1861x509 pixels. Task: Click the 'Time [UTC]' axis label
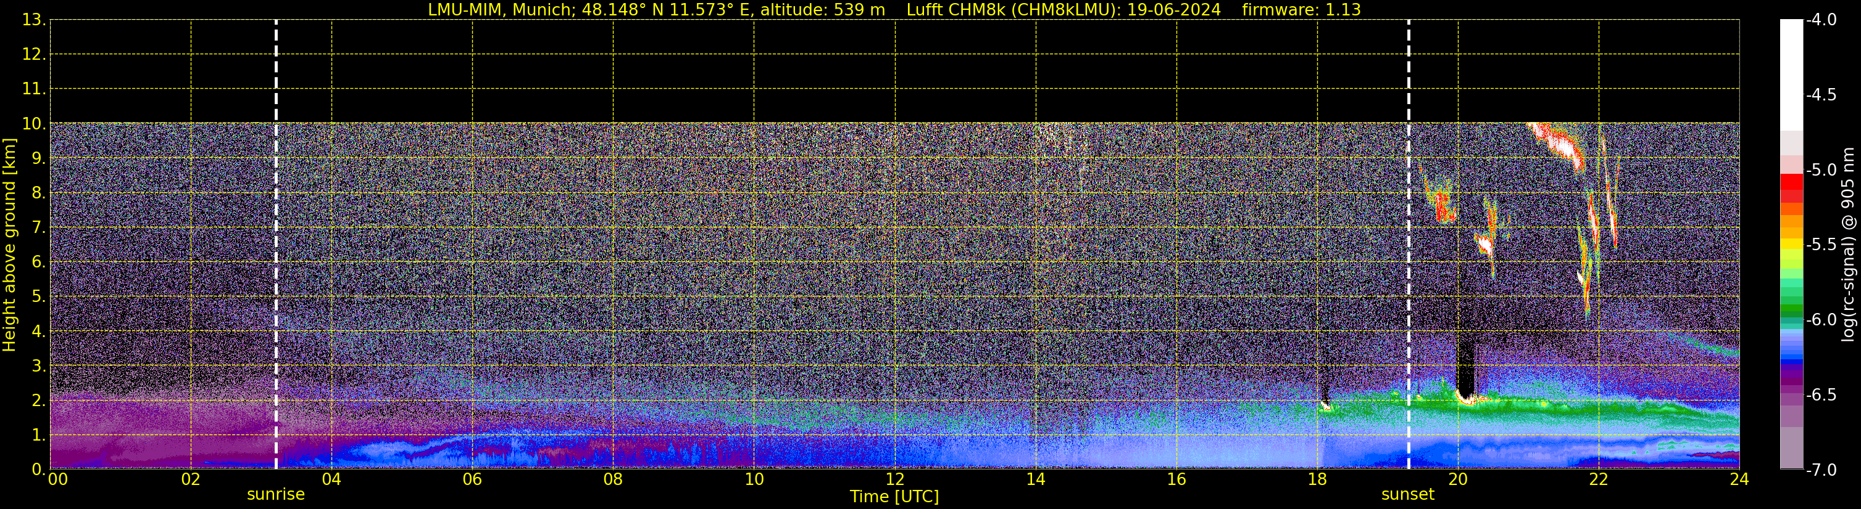click(x=894, y=497)
